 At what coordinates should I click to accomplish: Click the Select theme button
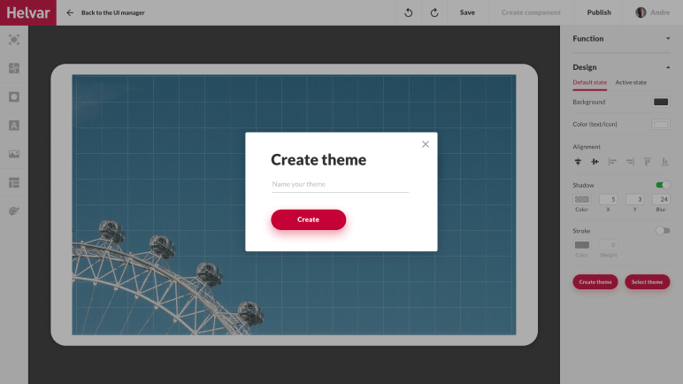click(648, 282)
